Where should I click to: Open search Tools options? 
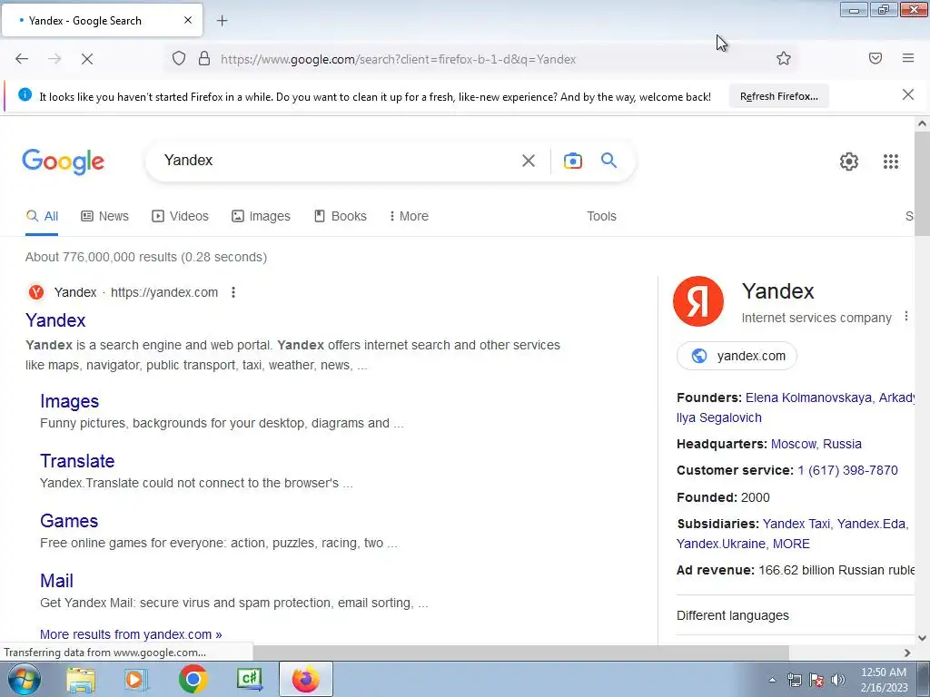pos(601,216)
